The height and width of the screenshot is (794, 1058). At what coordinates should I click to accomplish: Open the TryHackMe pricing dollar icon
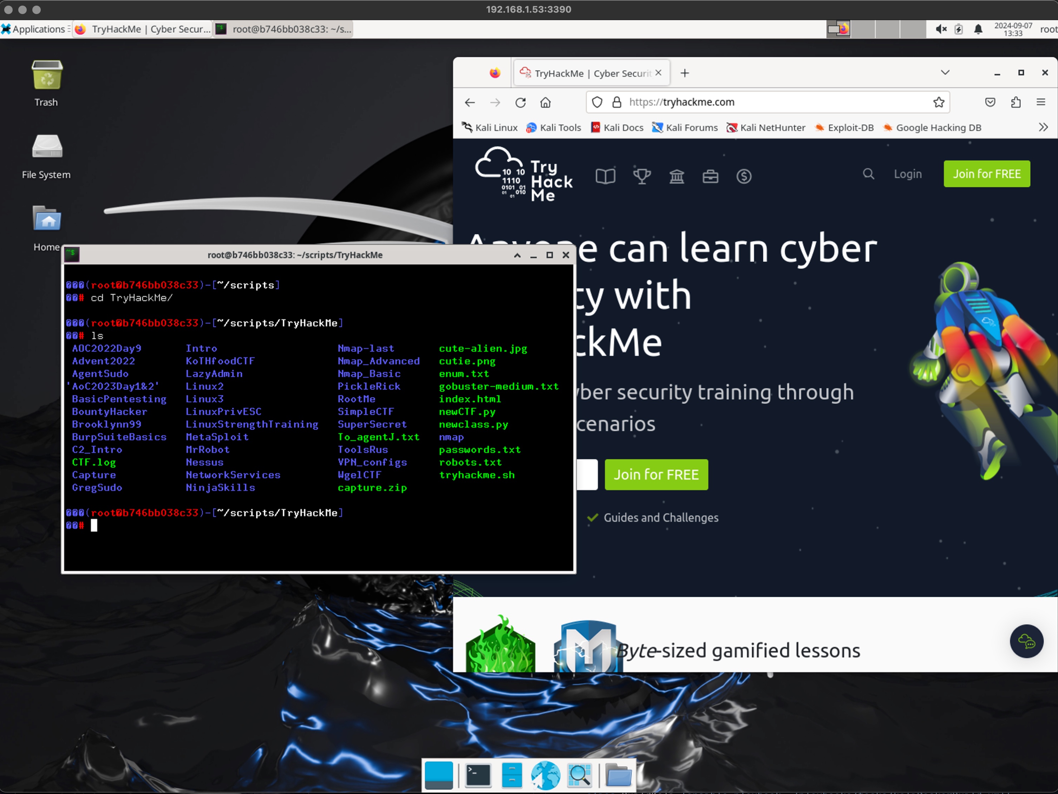point(744,177)
